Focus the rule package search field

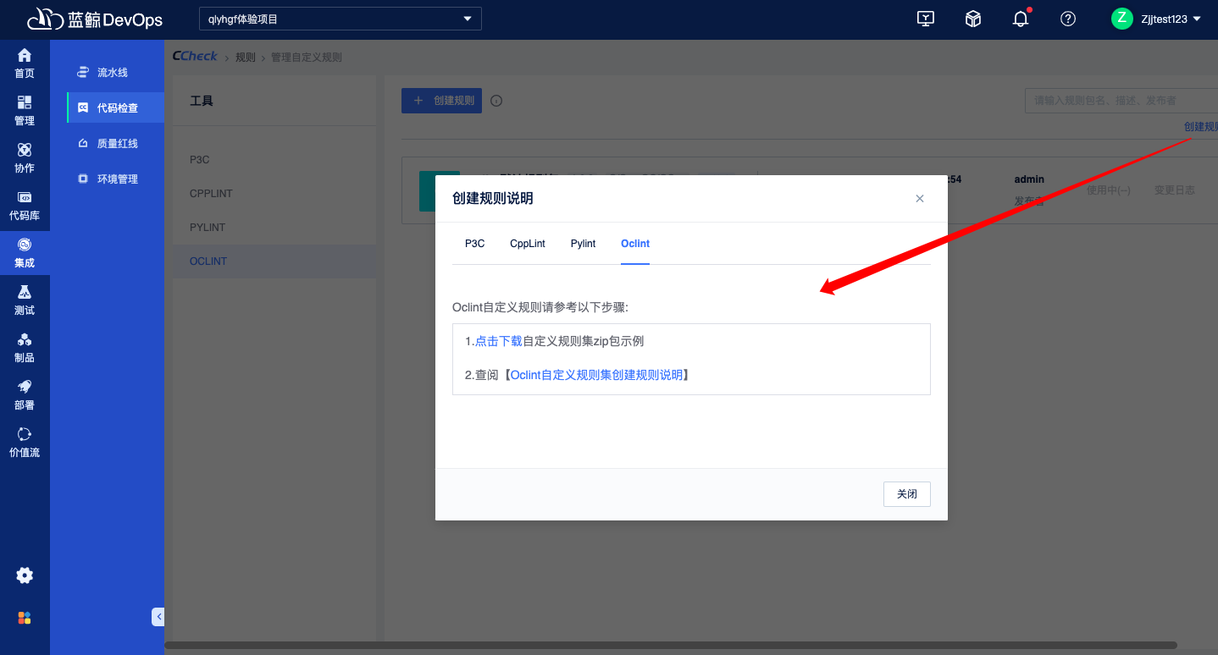[1121, 100]
